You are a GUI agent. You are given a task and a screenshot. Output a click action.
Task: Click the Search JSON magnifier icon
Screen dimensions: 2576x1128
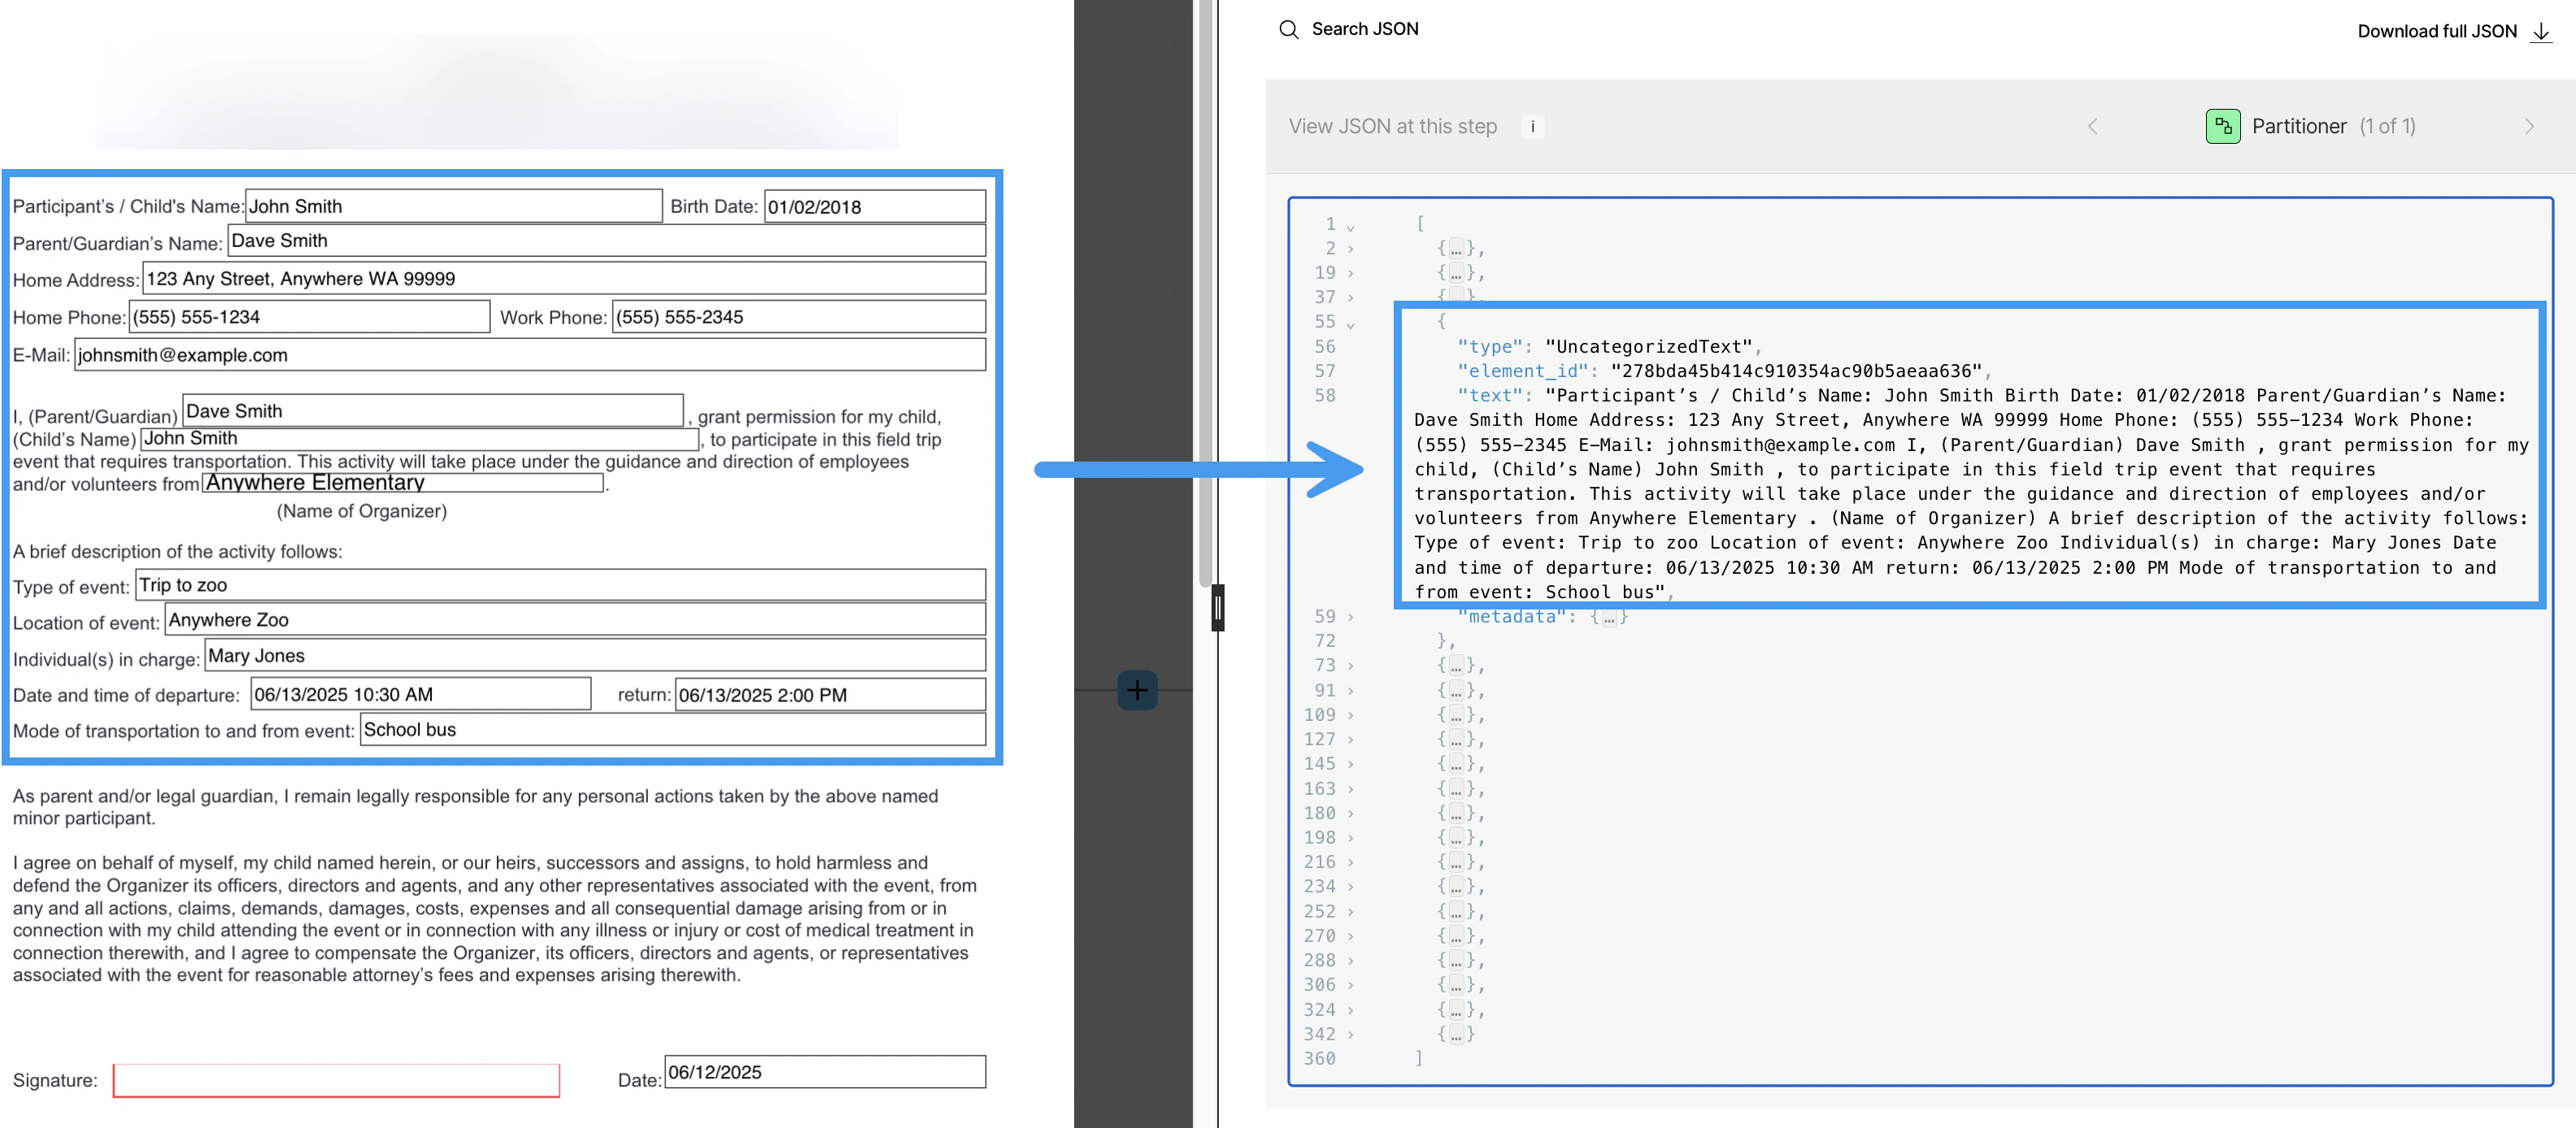point(1289,29)
